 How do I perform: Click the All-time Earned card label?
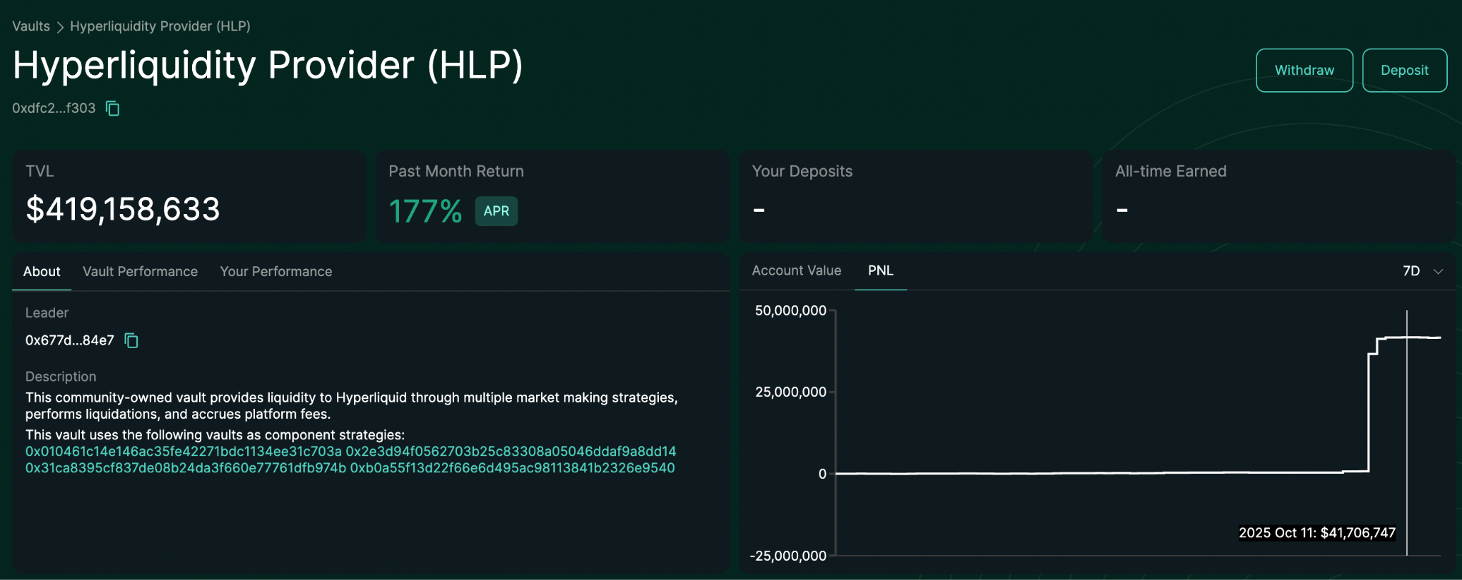tap(1171, 171)
